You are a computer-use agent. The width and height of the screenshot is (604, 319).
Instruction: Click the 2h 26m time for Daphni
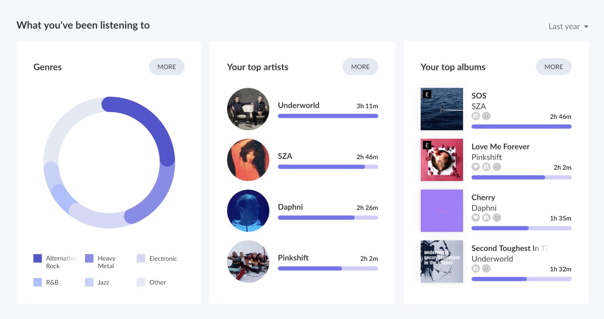coord(367,208)
